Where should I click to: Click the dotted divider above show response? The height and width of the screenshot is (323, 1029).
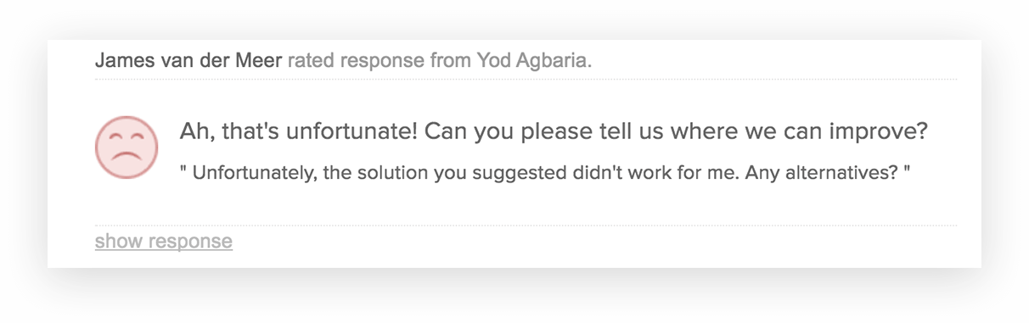pyautogui.click(x=526, y=226)
